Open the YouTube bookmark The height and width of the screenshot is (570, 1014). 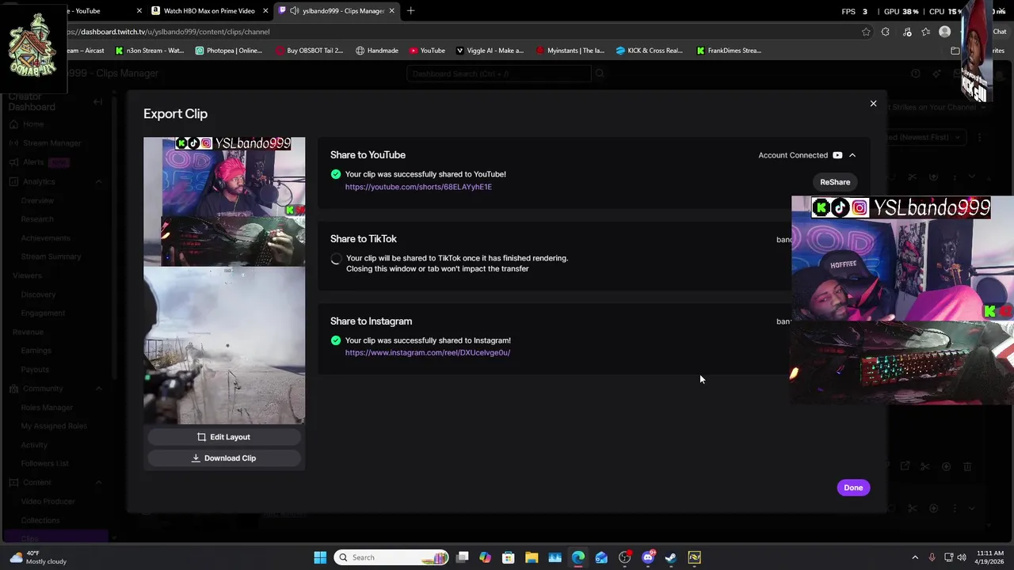click(427, 51)
